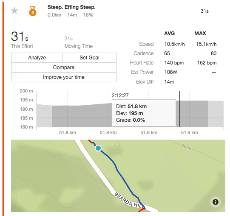This screenshot has width=230, height=216.
Task: Click the 31s time in segment row
Action: click(x=204, y=11)
